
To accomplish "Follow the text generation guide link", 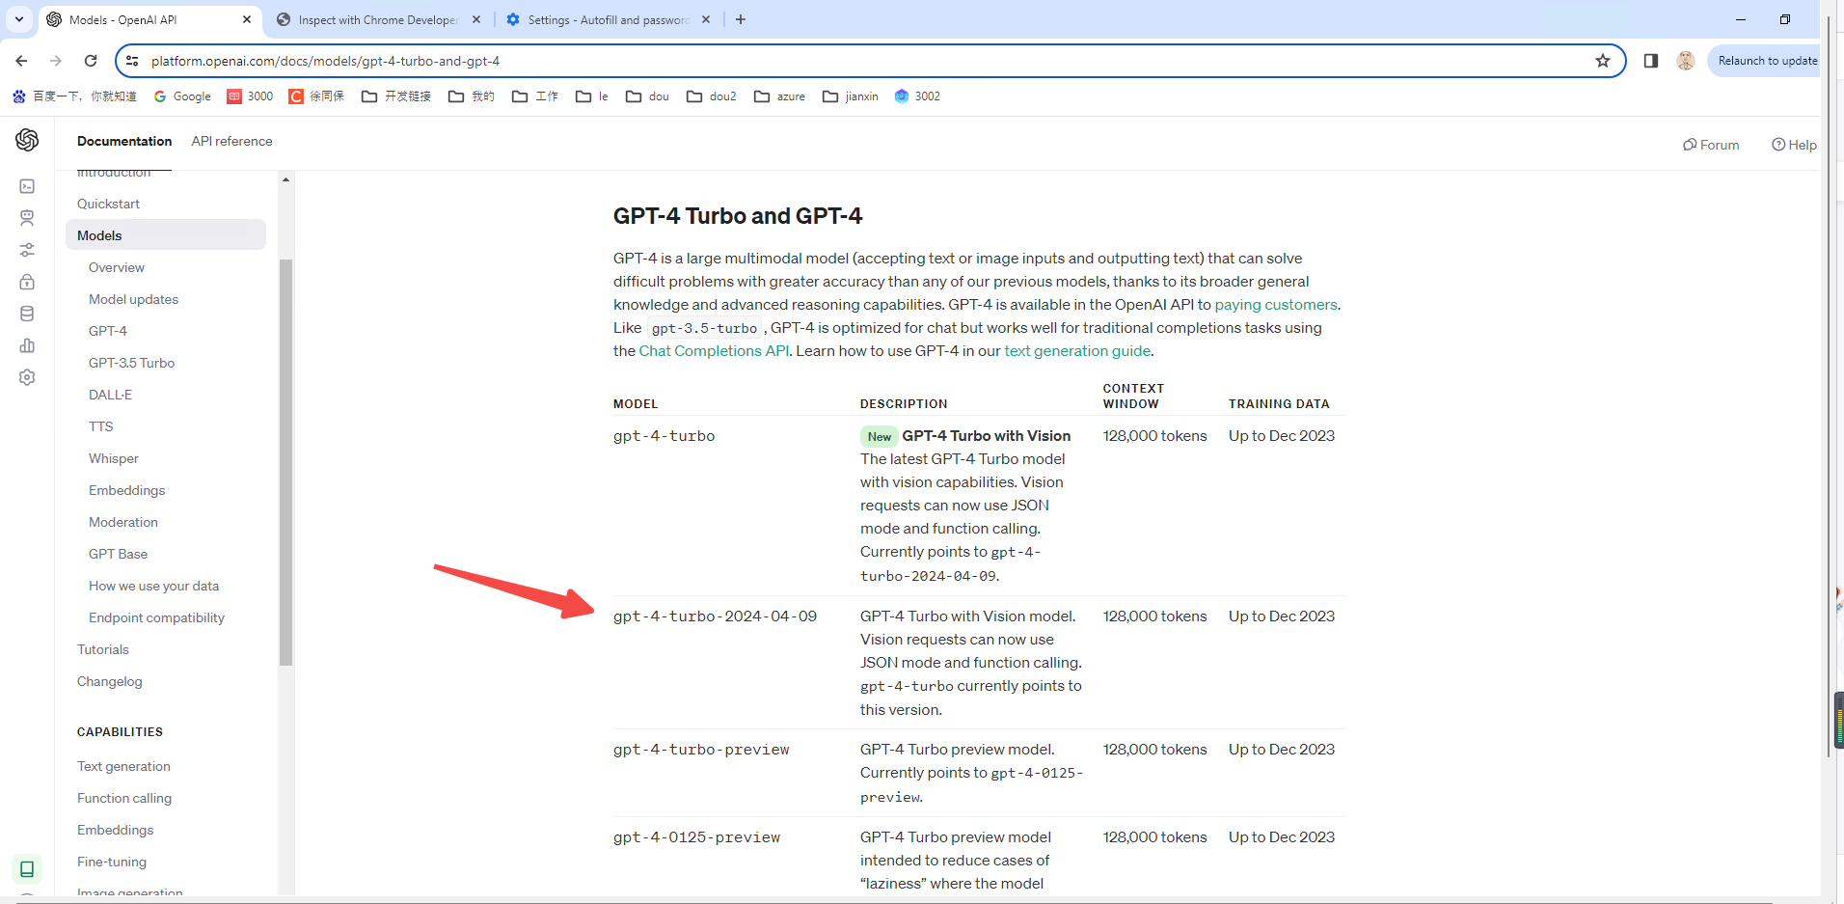I will [x=1077, y=351].
